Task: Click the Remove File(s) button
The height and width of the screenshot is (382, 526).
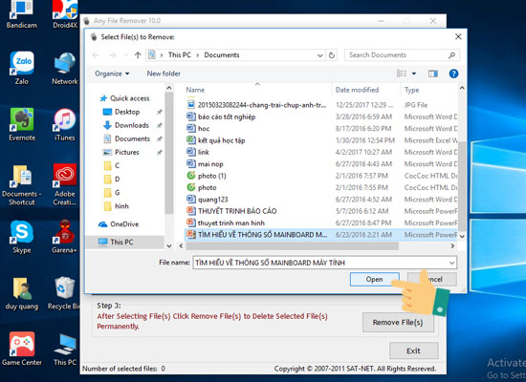Action: [398, 323]
